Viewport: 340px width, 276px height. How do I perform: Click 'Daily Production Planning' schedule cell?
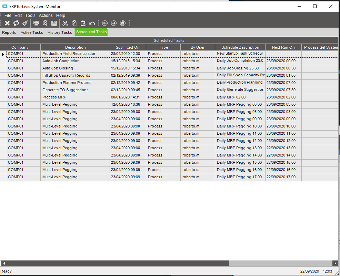[x=240, y=83]
